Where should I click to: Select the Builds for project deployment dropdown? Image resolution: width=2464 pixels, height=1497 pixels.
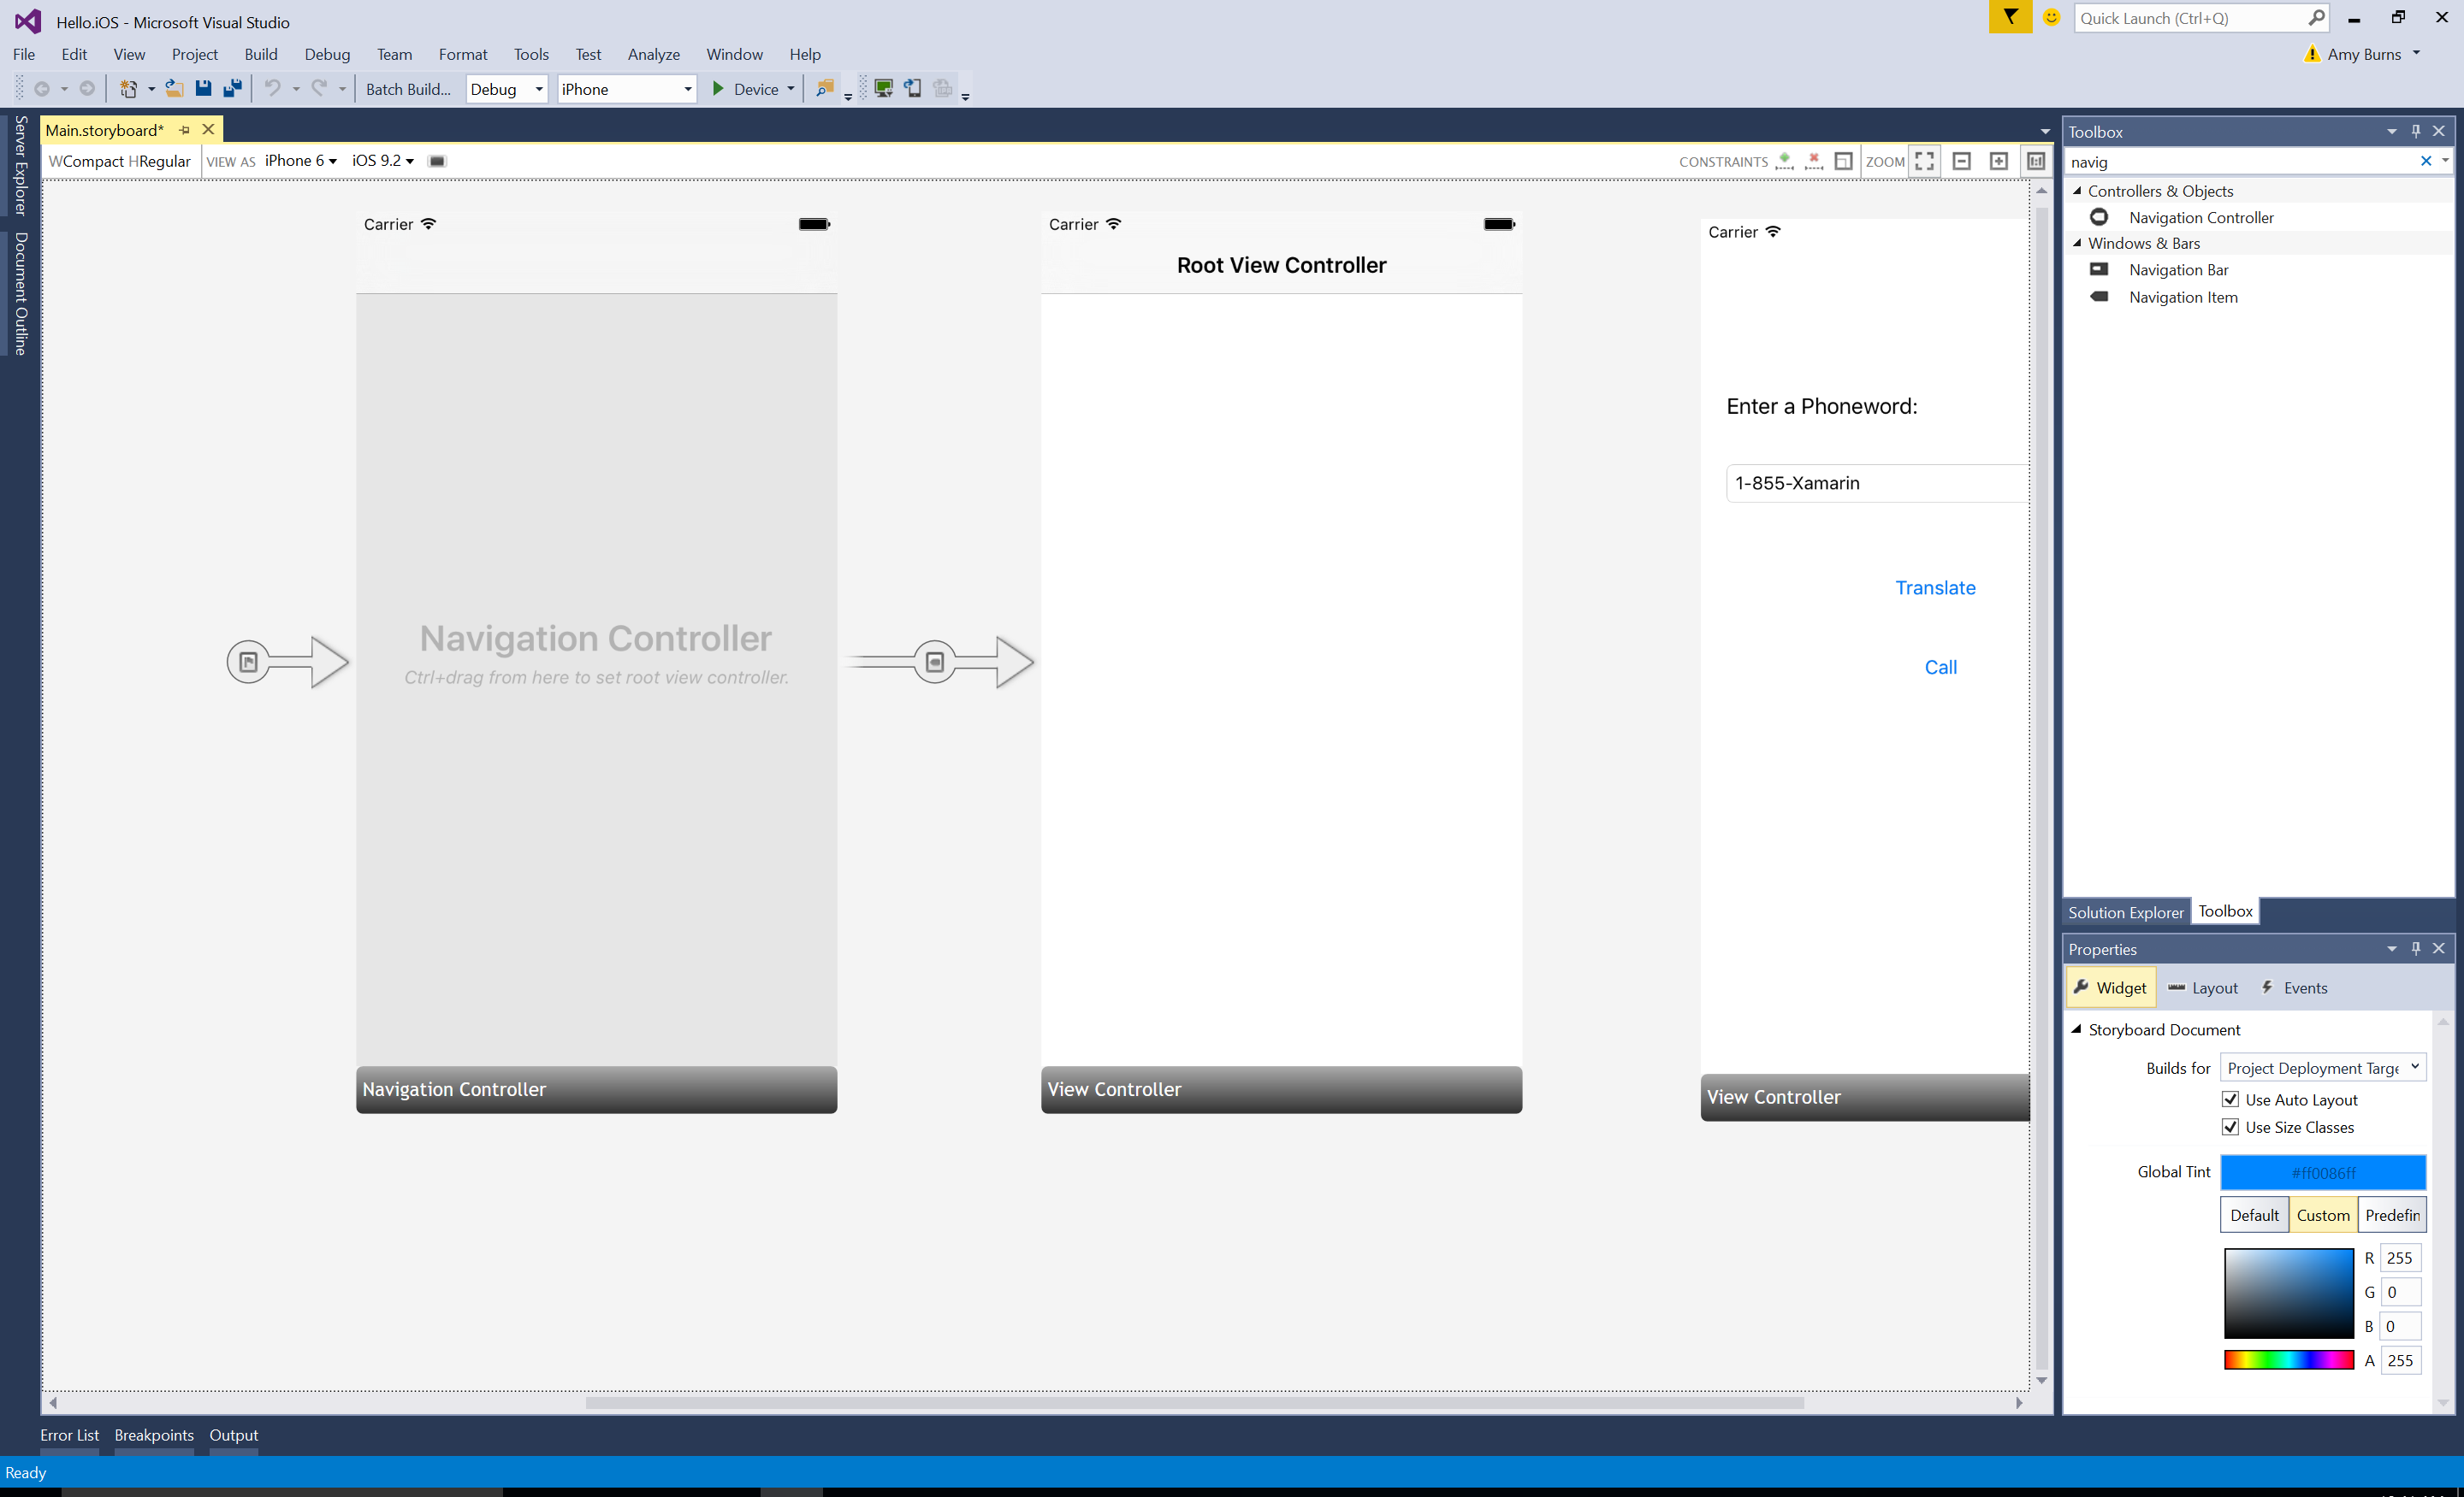2321,1066
